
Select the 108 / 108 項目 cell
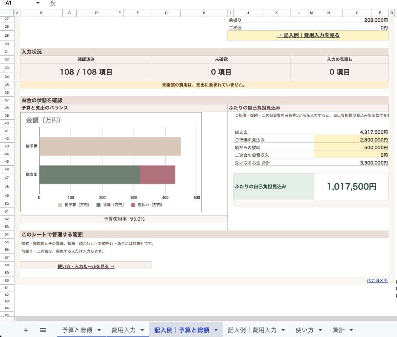point(86,72)
